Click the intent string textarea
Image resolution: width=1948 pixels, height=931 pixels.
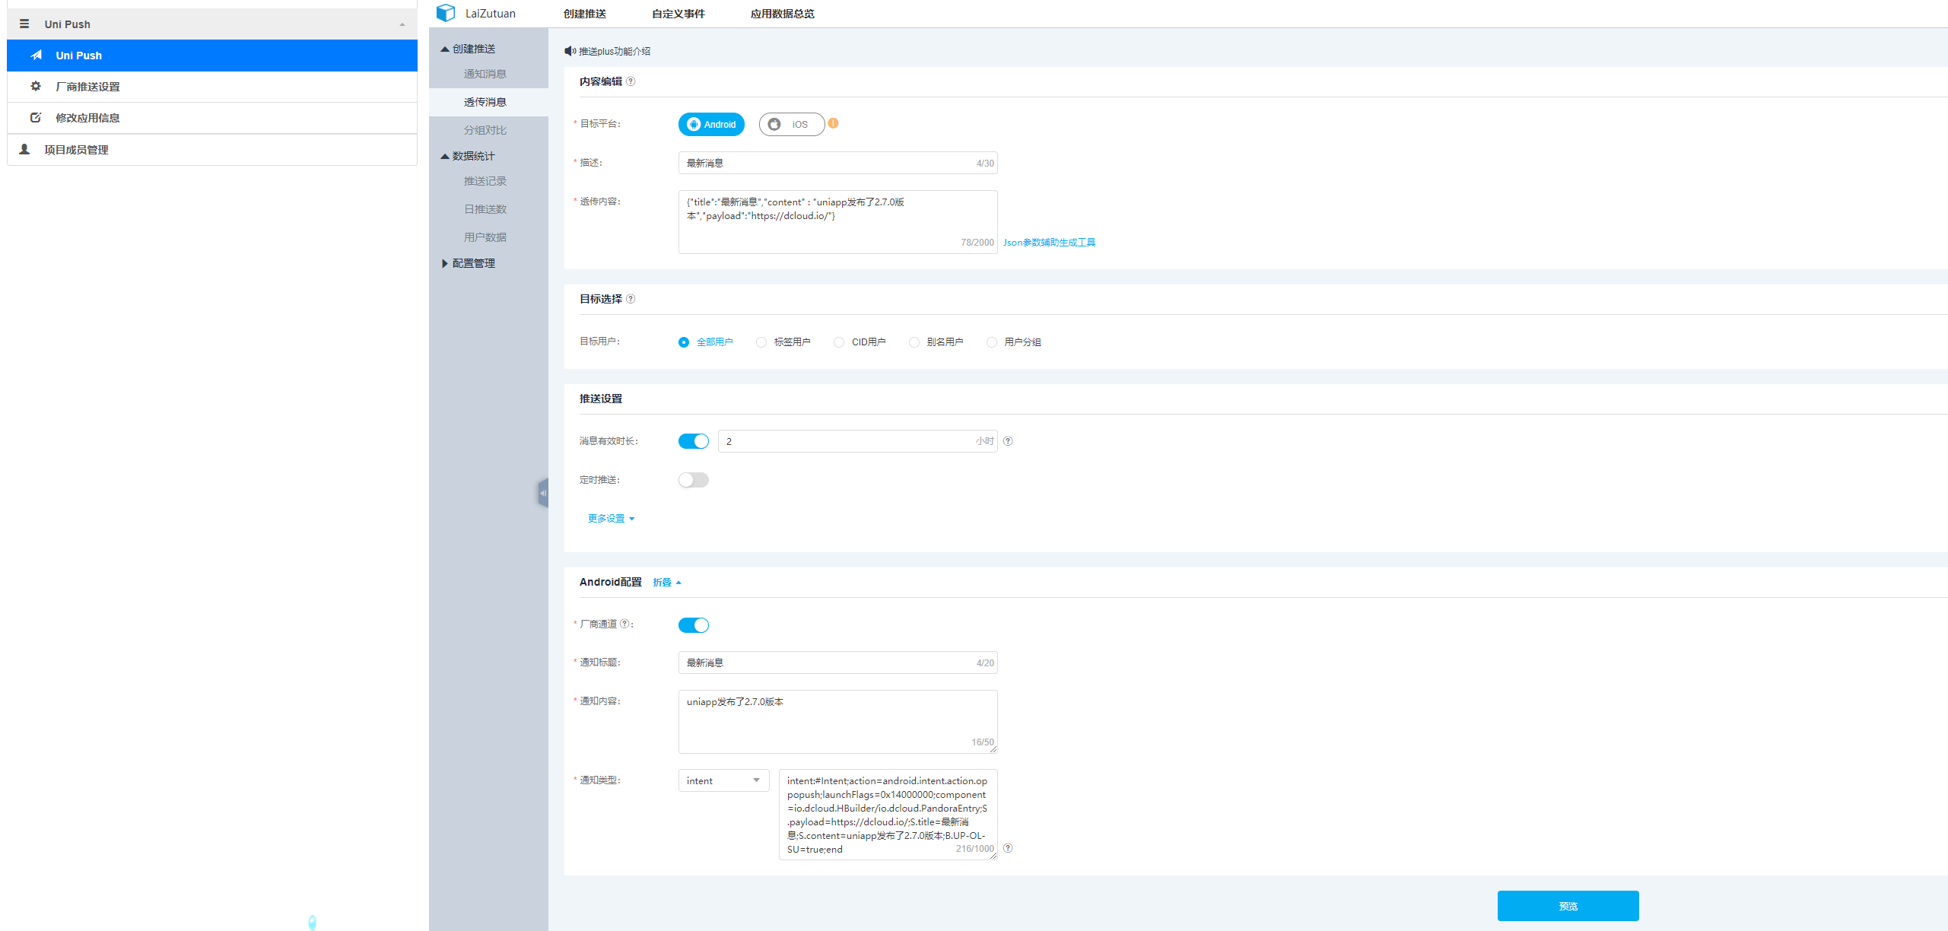click(888, 815)
